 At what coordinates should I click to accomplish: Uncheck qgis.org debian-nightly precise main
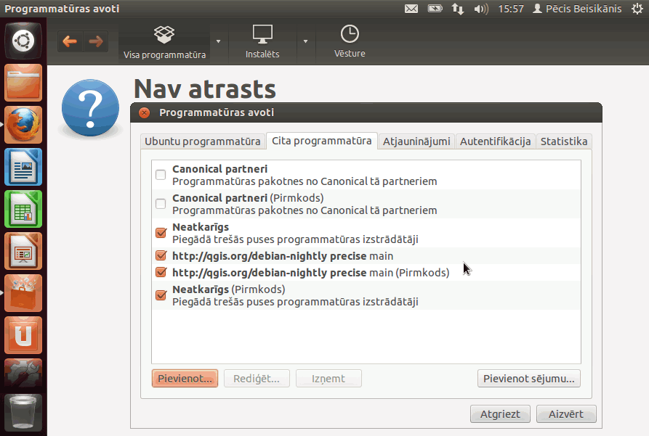coord(161,256)
